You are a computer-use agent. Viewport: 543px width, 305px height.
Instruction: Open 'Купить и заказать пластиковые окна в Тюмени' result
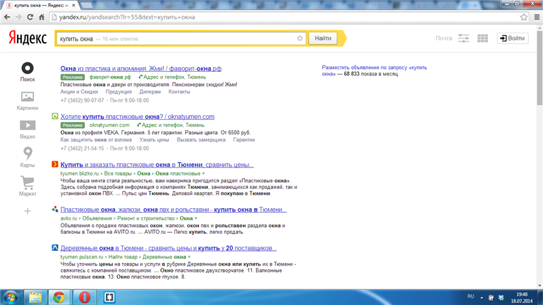pos(157,165)
